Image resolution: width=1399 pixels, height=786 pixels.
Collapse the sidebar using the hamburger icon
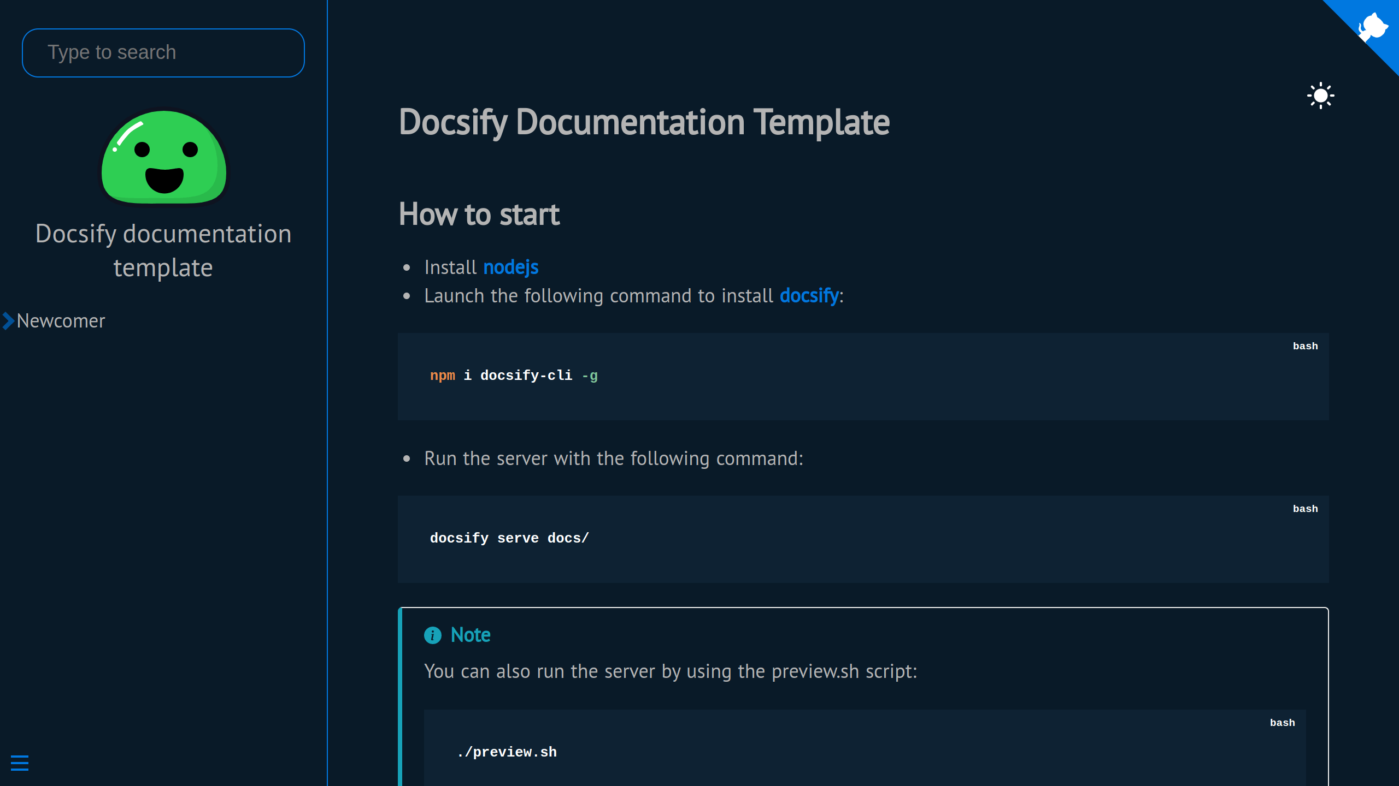coord(21,763)
